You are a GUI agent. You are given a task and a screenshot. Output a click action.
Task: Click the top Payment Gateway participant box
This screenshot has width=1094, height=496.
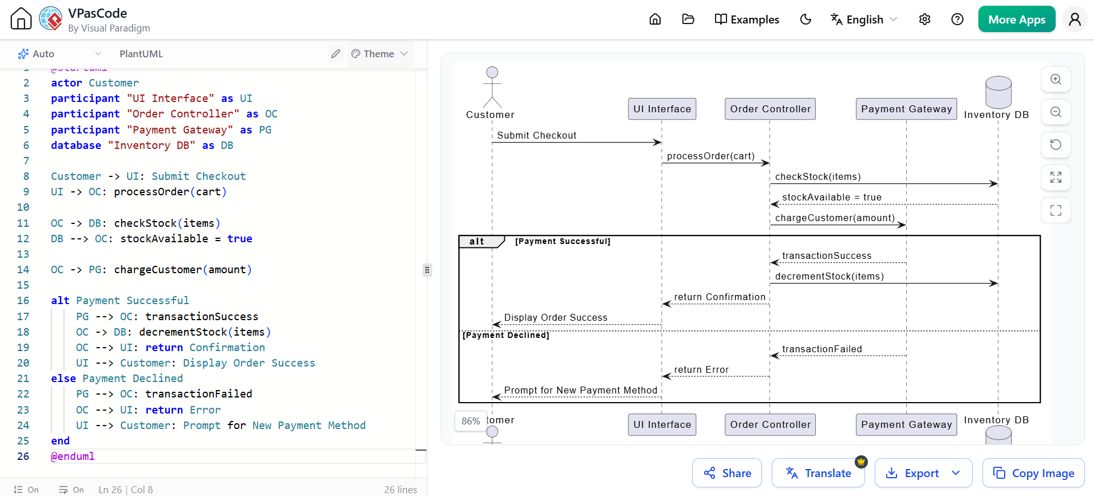[906, 109]
